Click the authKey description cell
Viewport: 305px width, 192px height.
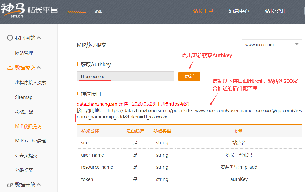[x=239, y=179]
